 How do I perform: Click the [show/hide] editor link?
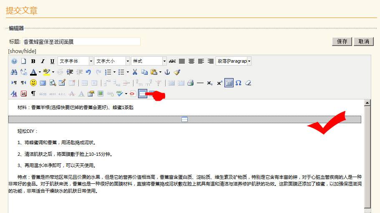pyautogui.click(x=22, y=51)
